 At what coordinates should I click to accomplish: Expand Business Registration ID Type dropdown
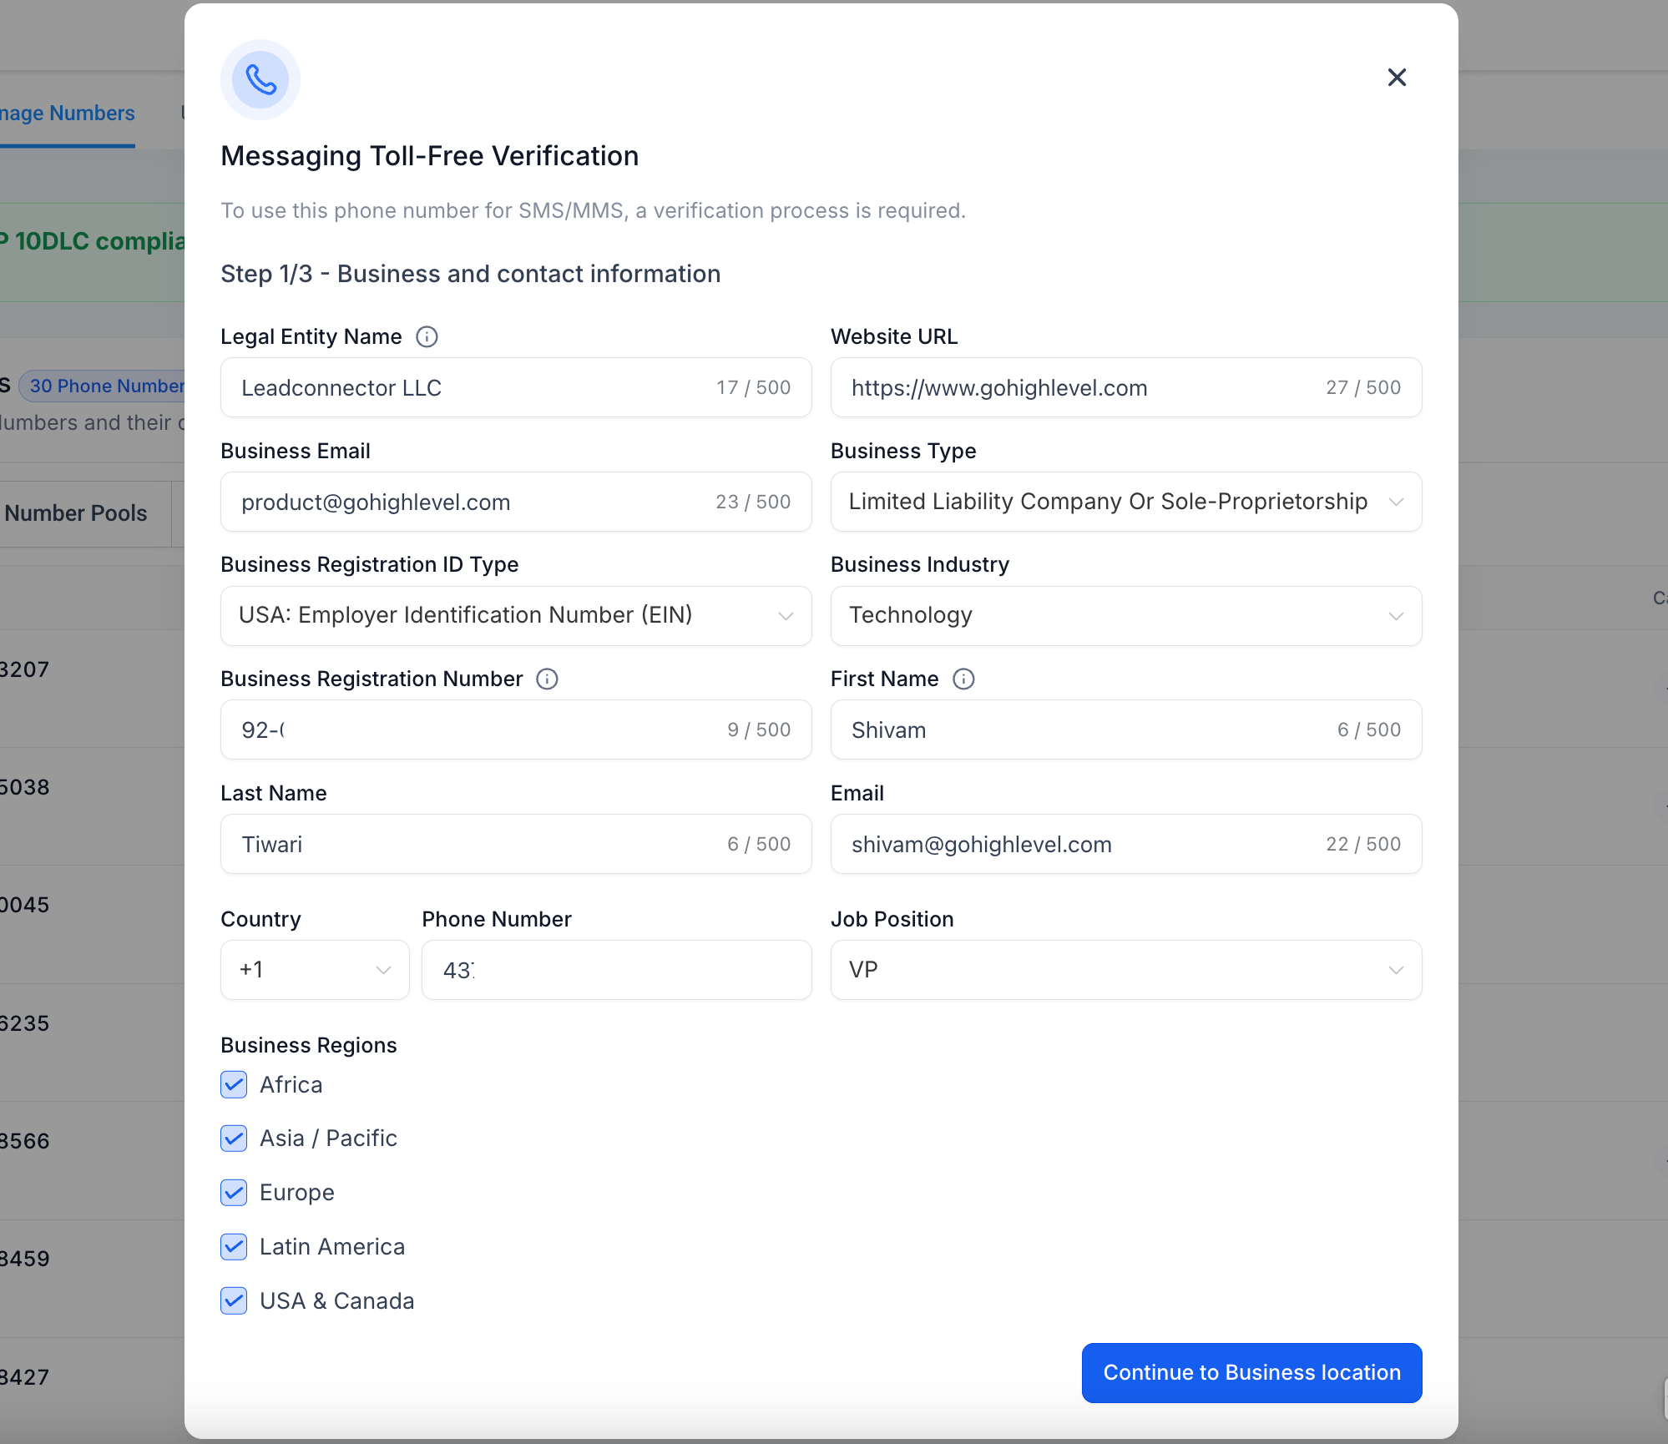[515, 616]
